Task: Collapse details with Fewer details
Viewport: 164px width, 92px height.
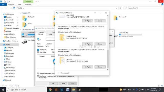Action: coord(64,73)
